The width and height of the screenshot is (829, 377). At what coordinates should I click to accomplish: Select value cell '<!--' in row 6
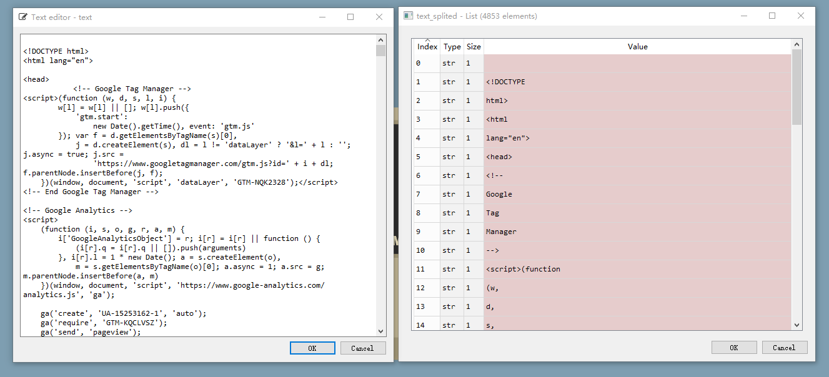pos(637,175)
